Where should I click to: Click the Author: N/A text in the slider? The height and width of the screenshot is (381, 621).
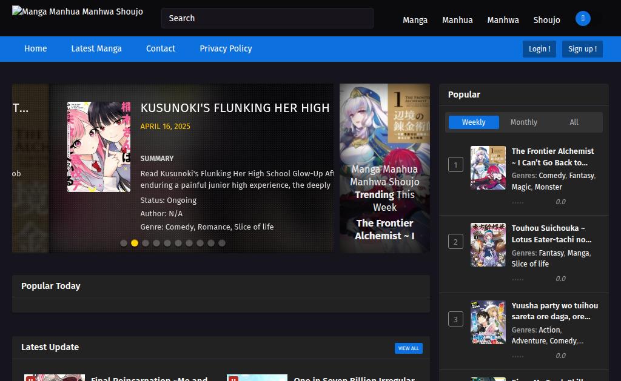[x=161, y=214]
